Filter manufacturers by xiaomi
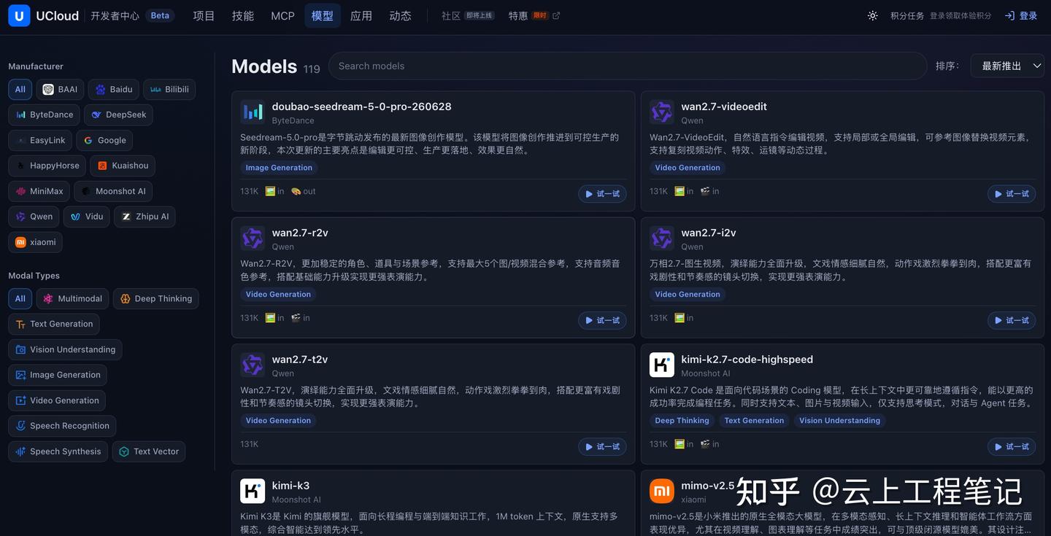Screen dimensions: 1051x536 [35, 242]
